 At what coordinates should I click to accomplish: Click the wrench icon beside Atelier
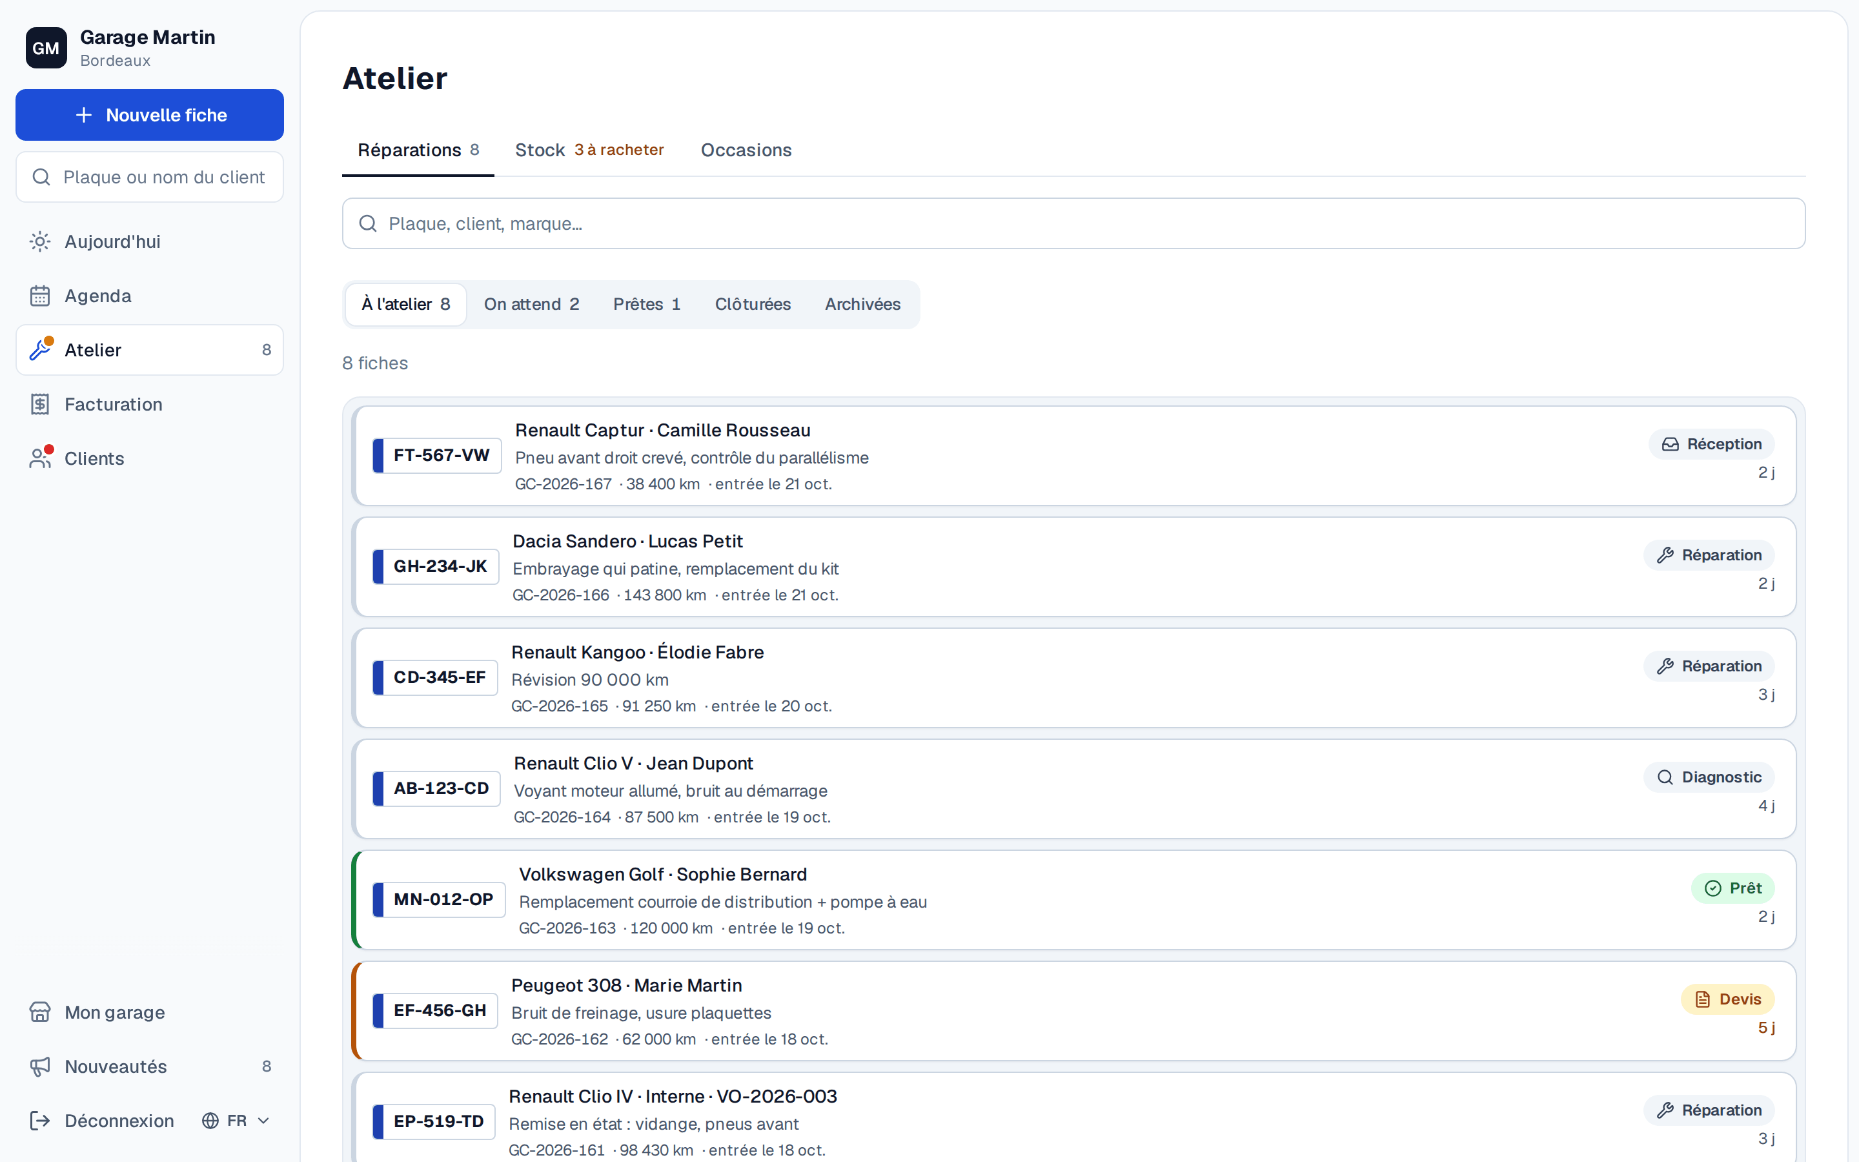pyautogui.click(x=40, y=350)
